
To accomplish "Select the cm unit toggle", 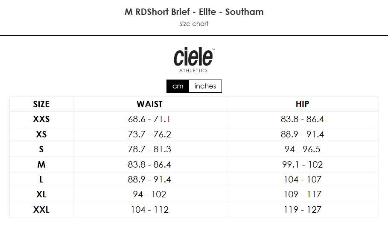I will point(178,86).
